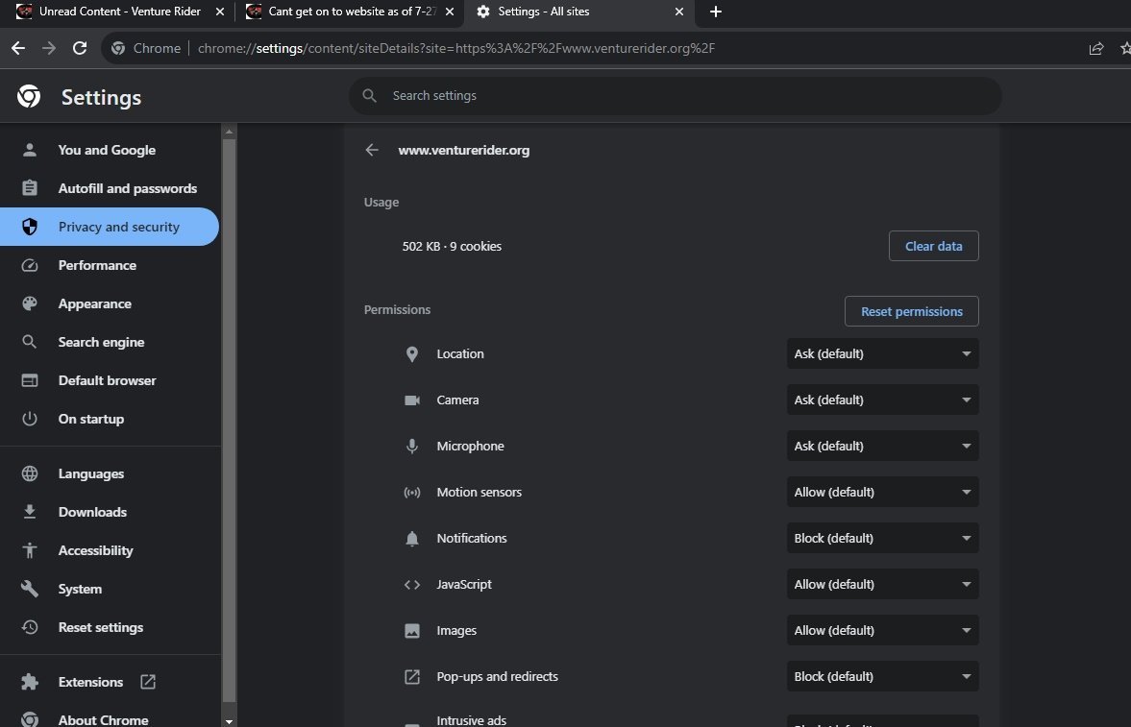1131x727 pixels.
Task: Change the JavaScript permission dropdown
Action: point(882,584)
